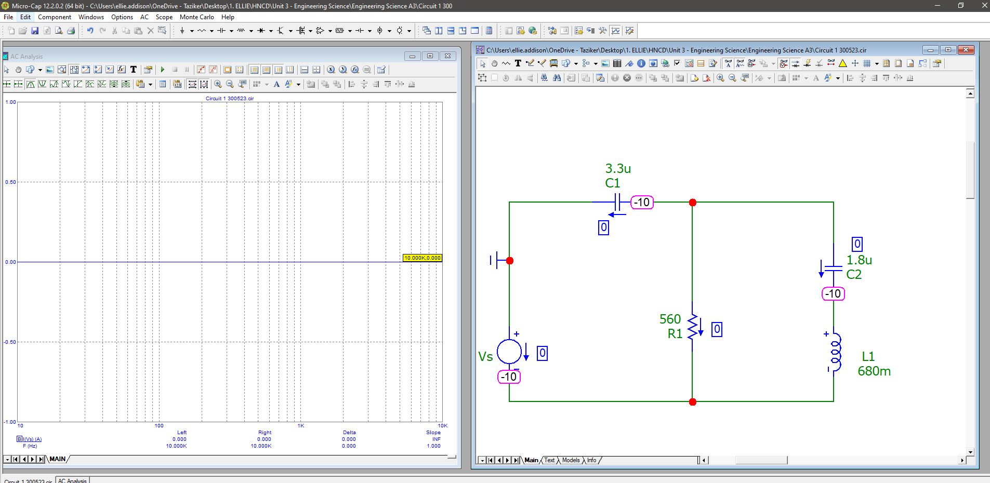Open the capacitor component dropdown arrow

pyautogui.click(x=231, y=31)
